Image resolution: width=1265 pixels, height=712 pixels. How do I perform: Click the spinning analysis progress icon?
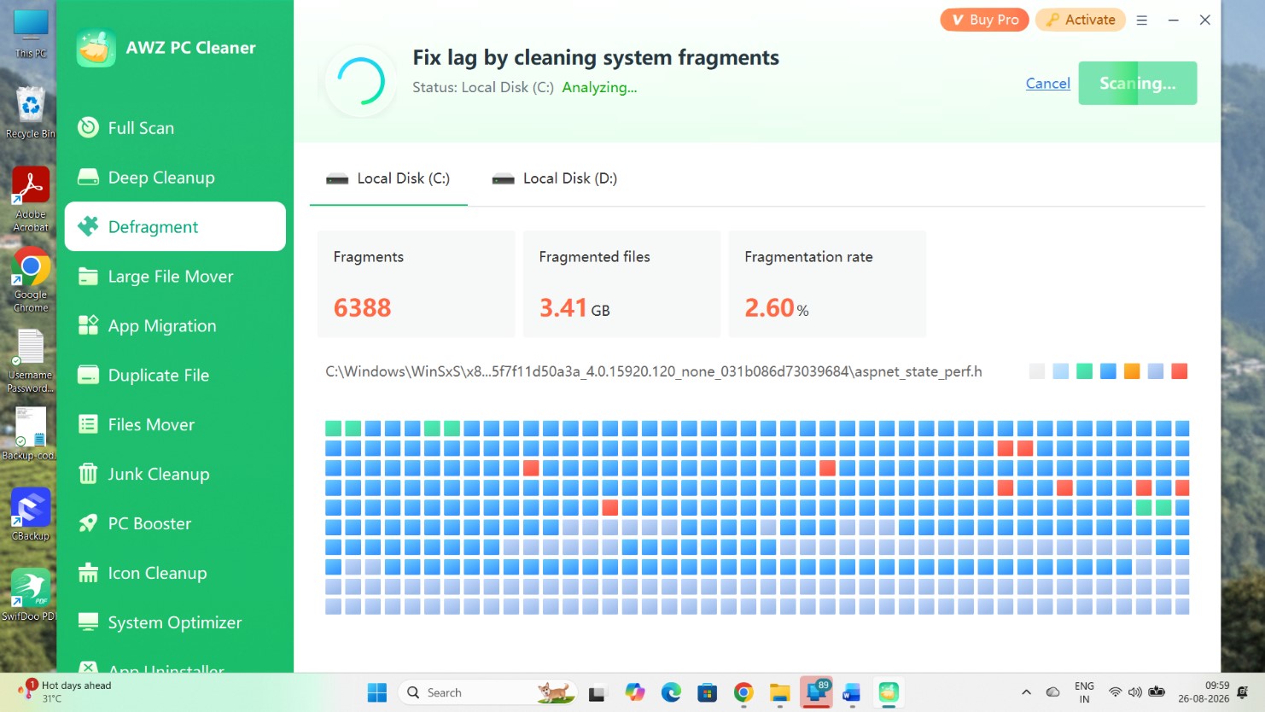[361, 82]
